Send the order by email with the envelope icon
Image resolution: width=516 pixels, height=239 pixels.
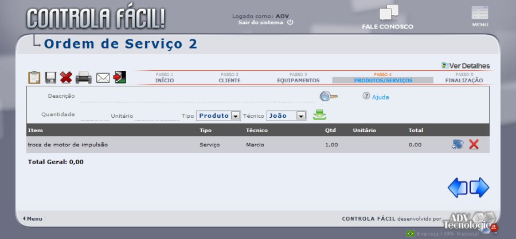tap(103, 78)
